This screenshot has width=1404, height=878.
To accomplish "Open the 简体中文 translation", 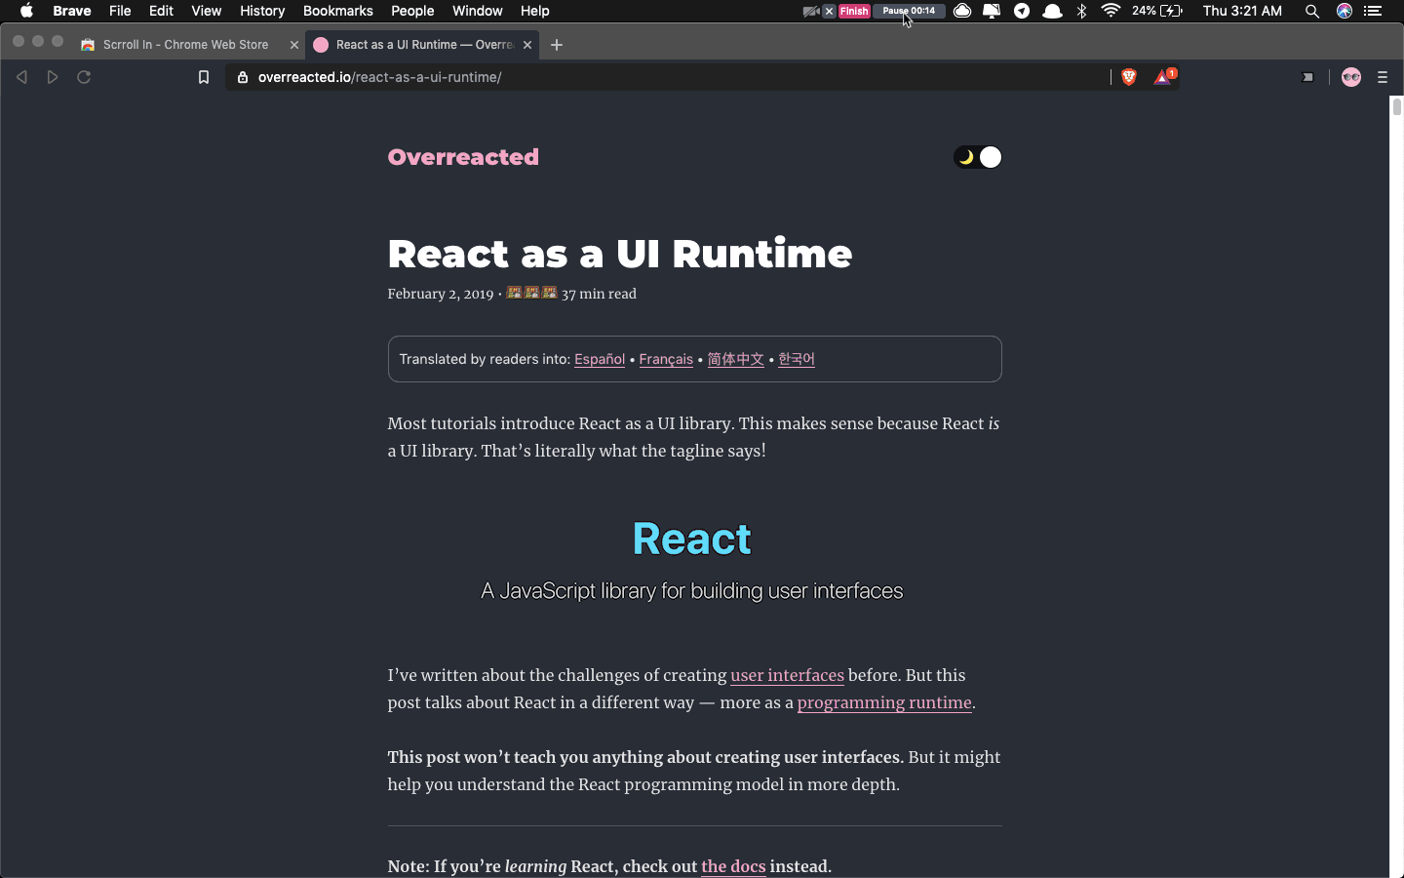I will click(735, 359).
